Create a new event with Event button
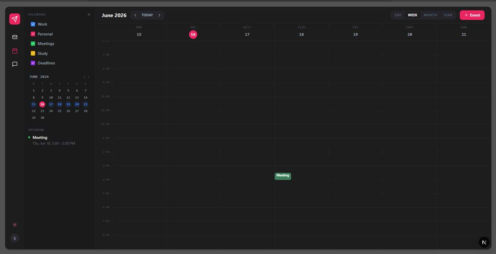This screenshot has width=496, height=254. pos(472,15)
